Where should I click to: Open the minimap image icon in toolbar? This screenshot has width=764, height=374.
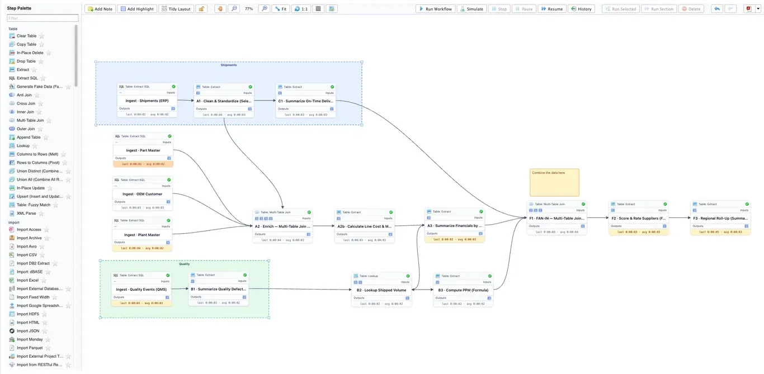pos(332,9)
